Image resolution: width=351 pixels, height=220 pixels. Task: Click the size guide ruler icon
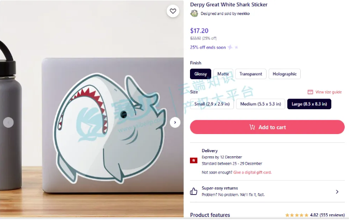tap(310, 92)
